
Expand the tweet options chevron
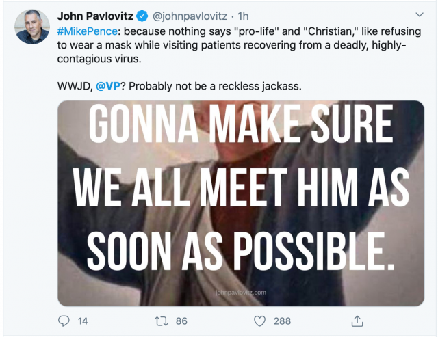[420, 14]
